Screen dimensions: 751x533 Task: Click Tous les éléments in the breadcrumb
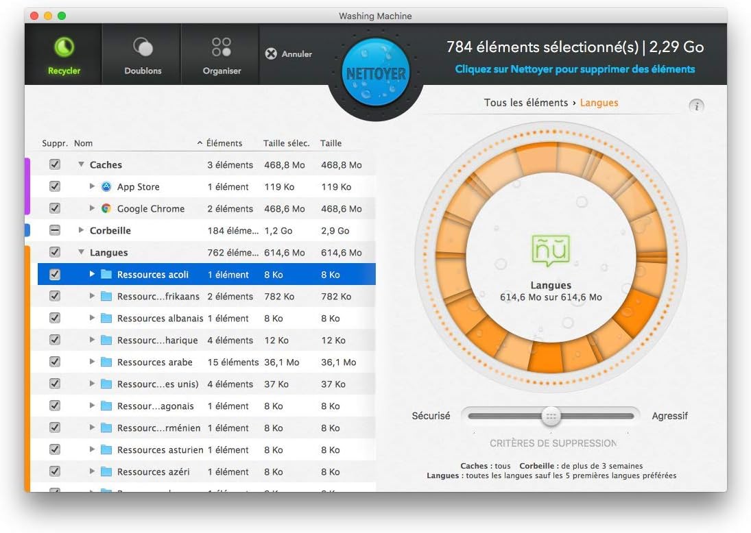(525, 102)
